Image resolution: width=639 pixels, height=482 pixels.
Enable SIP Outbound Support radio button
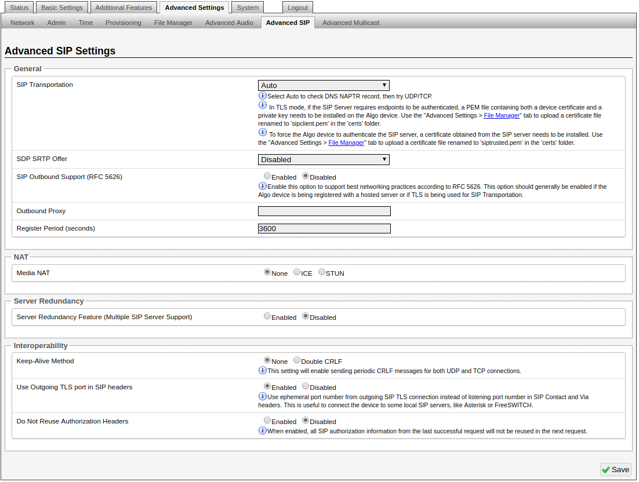pos(267,176)
